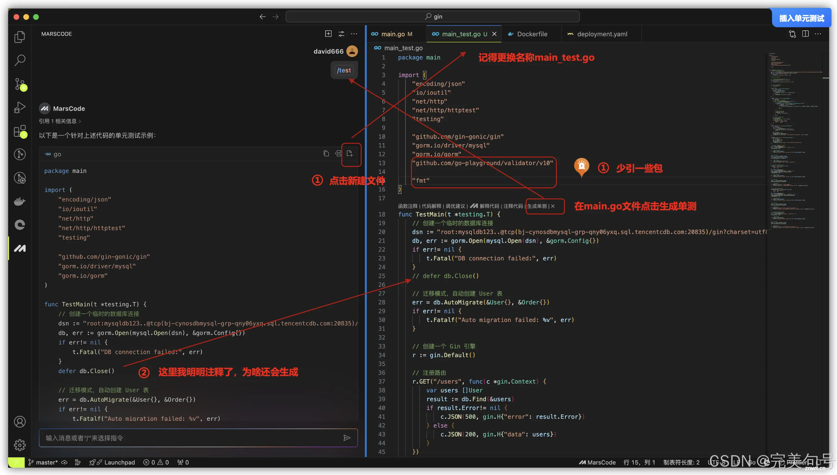The height and width of the screenshot is (475, 837).
Task: Click line 15 column 1 indicator
Action: point(639,462)
